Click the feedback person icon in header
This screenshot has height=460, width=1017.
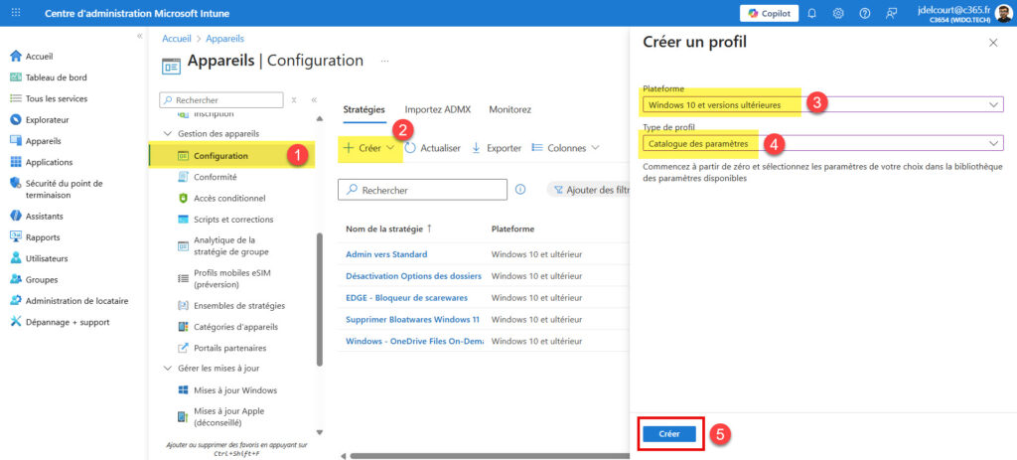891,13
